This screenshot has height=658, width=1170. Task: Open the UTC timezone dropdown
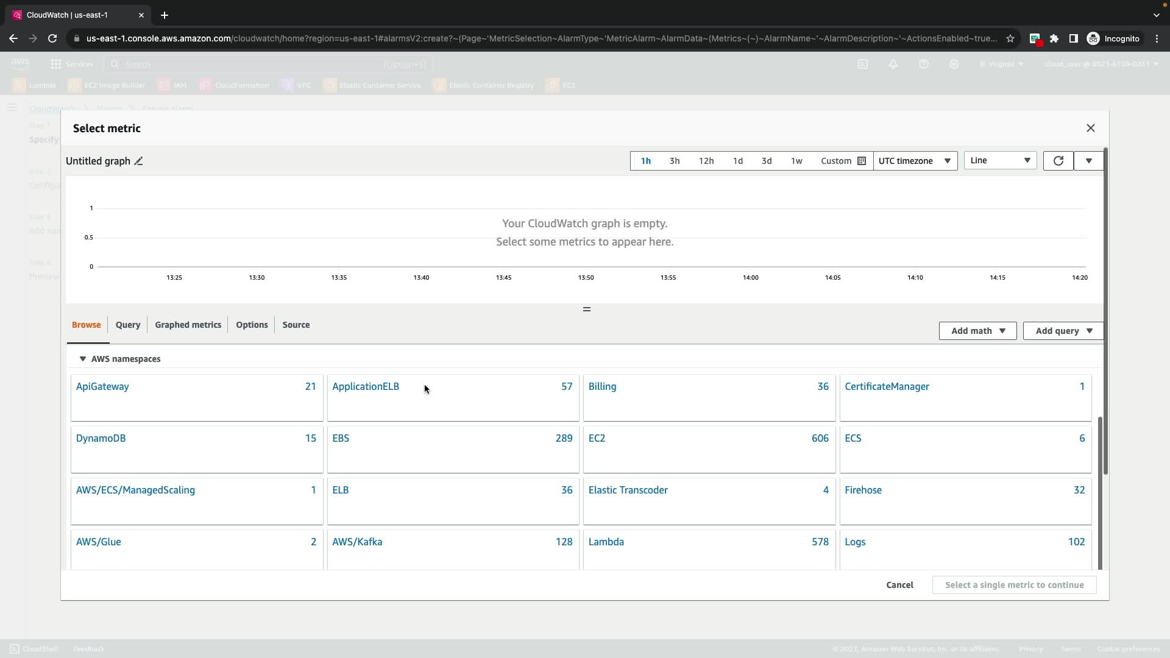tap(915, 161)
